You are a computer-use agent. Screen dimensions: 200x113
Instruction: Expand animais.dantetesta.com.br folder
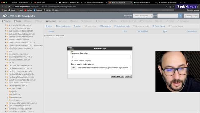tap(6, 25)
